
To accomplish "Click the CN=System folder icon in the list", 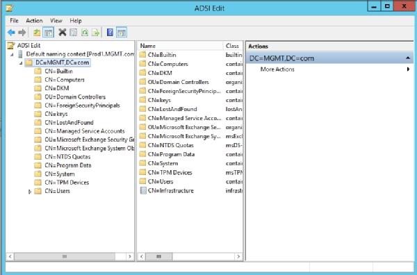I will [142, 163].
